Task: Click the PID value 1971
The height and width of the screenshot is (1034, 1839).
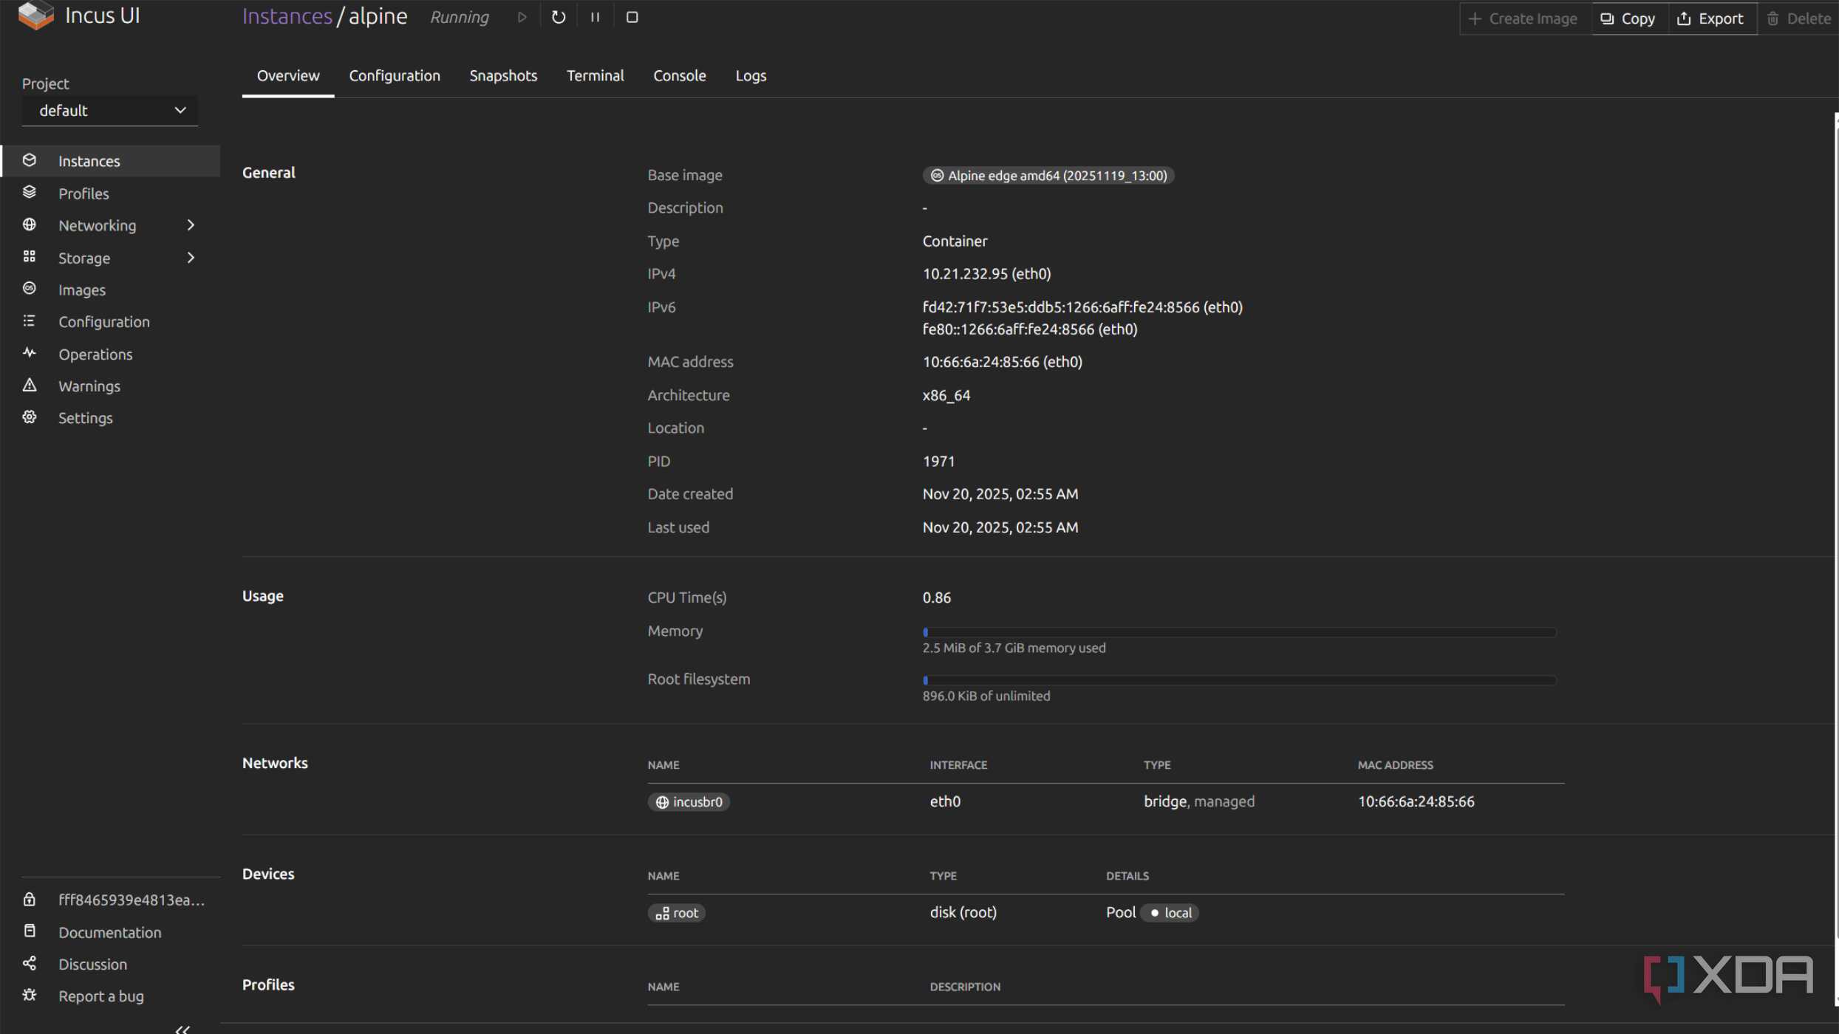Action: click(938, 462)
